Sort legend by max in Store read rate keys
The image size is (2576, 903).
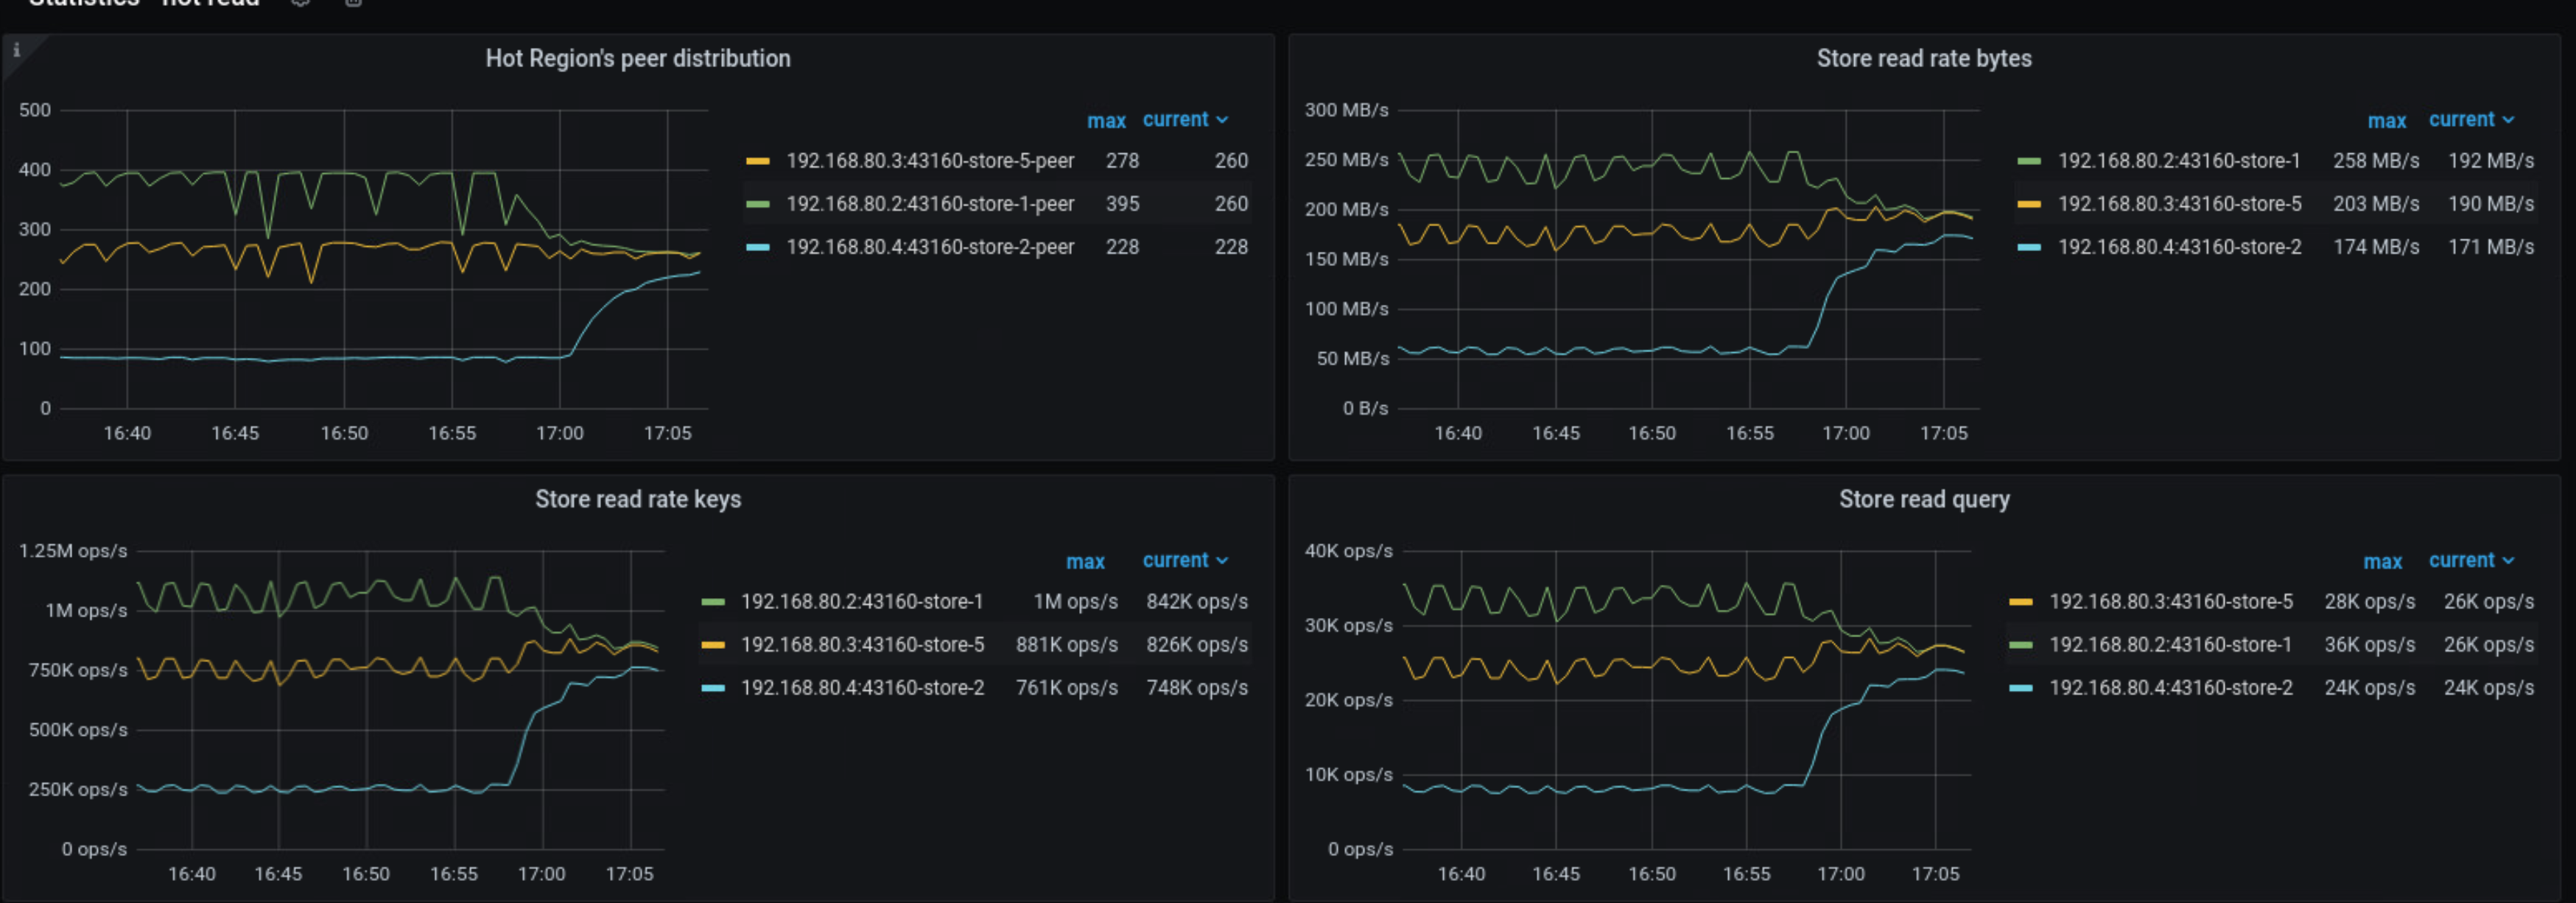click(x=1086, y=561)
